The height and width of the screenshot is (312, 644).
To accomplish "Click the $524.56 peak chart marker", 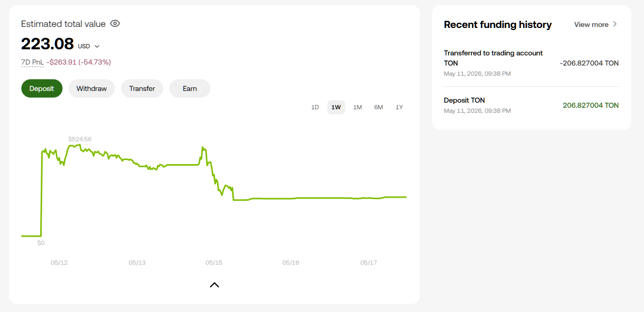I will 80,139.
